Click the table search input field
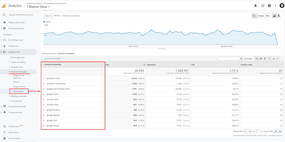The image size is (285, 142). pyautogui.click(x=229, y=59)
